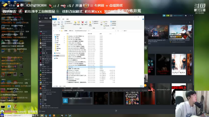Click the blue Explorer help icon
Screen dimensions: 209x117
tap(143, 19)
